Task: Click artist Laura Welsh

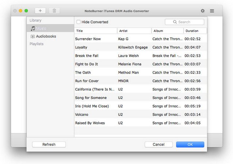Action: click(129, 56)
